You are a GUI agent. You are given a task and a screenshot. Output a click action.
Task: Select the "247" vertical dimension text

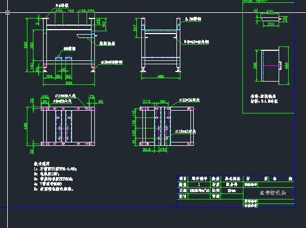(x=135, y=28)
